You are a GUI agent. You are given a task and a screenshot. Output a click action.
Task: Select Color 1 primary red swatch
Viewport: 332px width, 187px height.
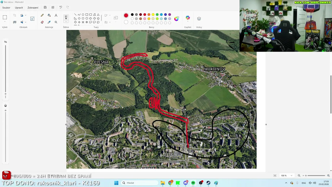point(126,15)
